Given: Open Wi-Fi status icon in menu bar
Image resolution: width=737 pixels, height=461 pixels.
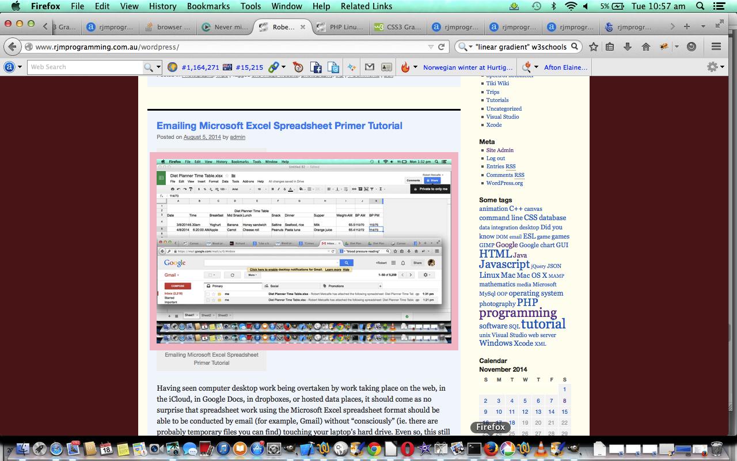Looking at the screenshot, I should tap(571, 6).
